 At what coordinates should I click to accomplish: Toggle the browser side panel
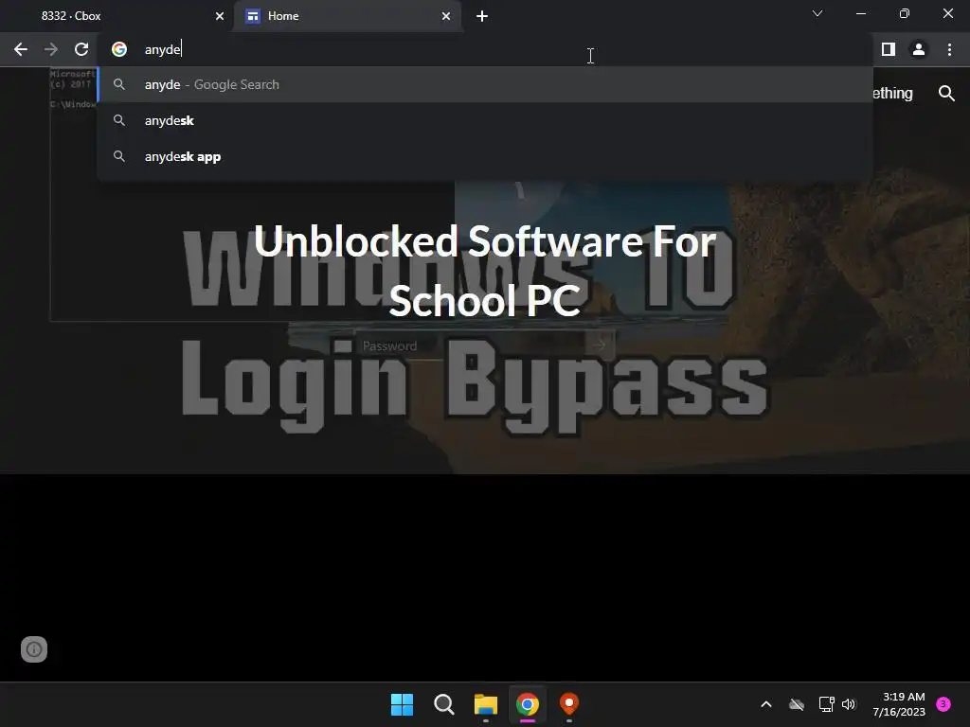coord(888,49)
